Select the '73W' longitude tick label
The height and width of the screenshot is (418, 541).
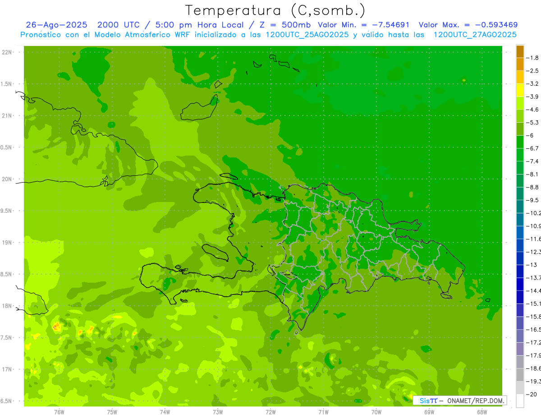(x=218, y=412)
